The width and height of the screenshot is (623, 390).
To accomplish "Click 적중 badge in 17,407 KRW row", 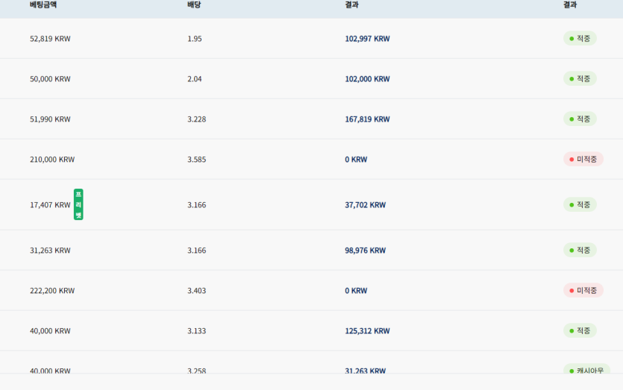I will 580,204.
